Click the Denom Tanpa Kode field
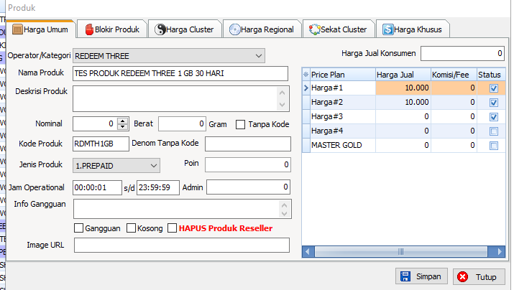The width and height of the screenshot is (514, 290). 248,144
